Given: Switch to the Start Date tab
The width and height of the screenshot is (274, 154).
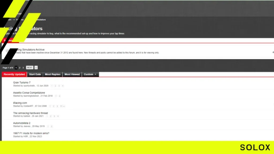Looking at the screenshot, I should (35, 74).
